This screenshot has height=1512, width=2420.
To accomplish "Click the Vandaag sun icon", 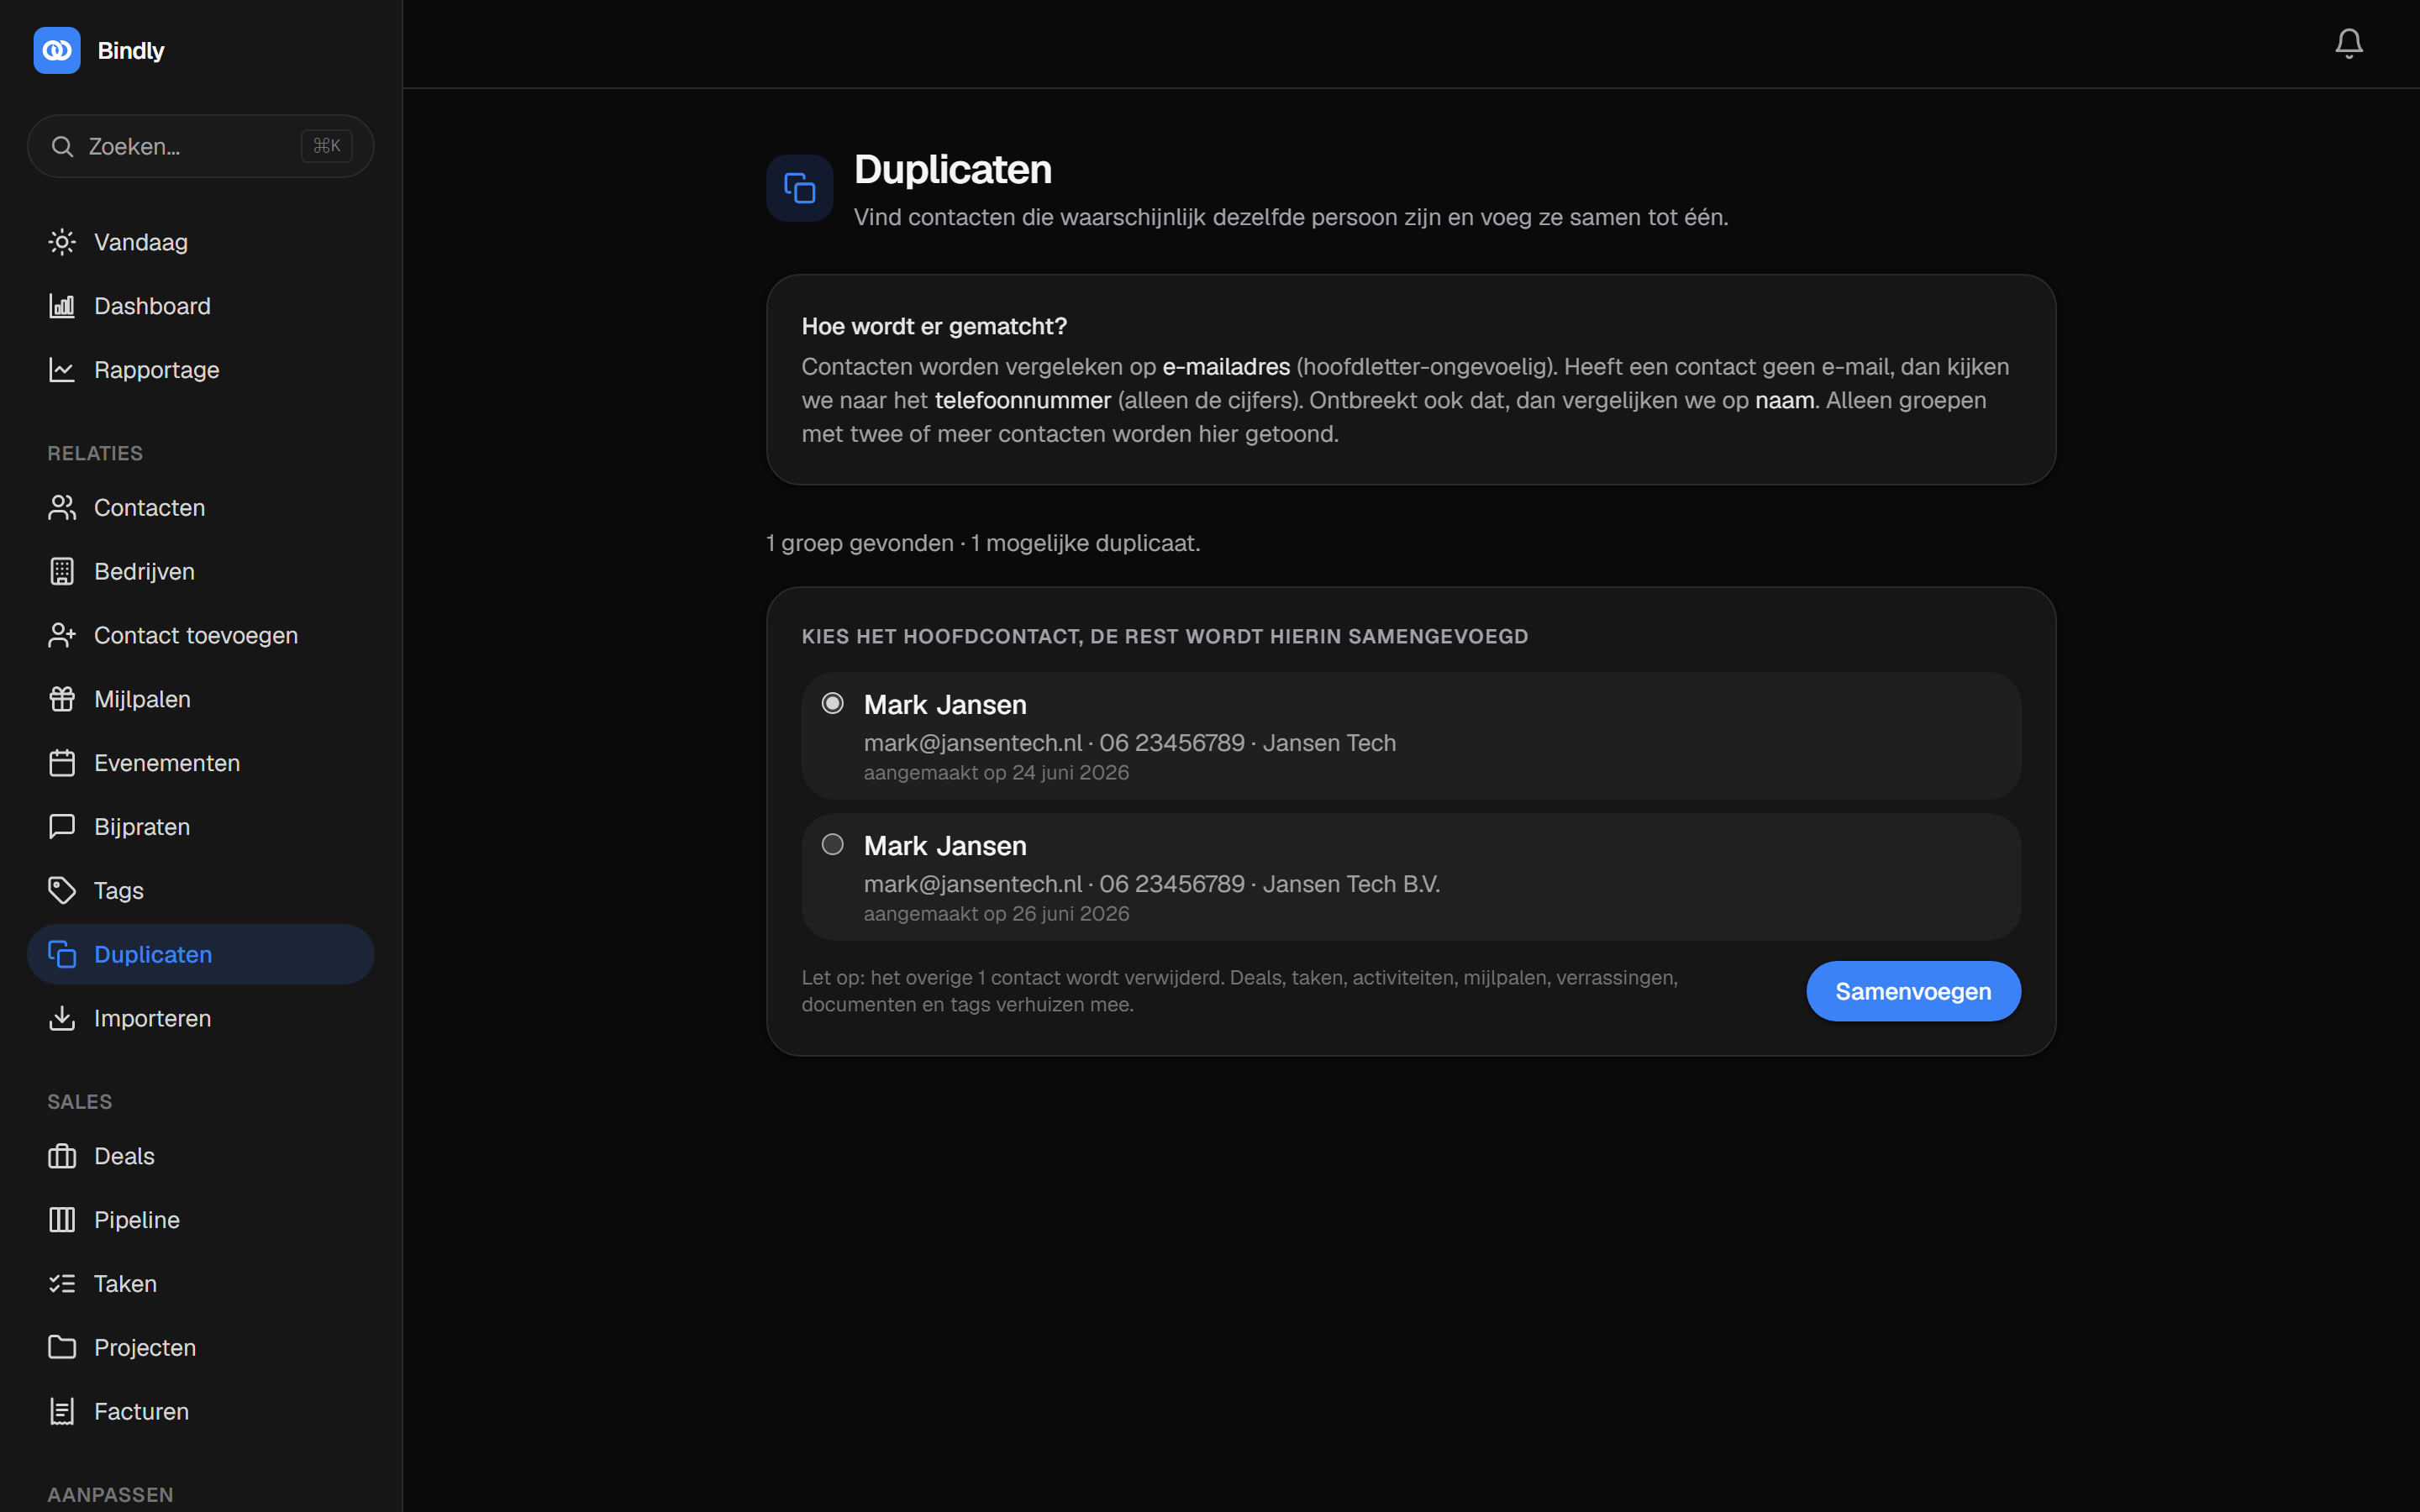I will coord(62,242).
